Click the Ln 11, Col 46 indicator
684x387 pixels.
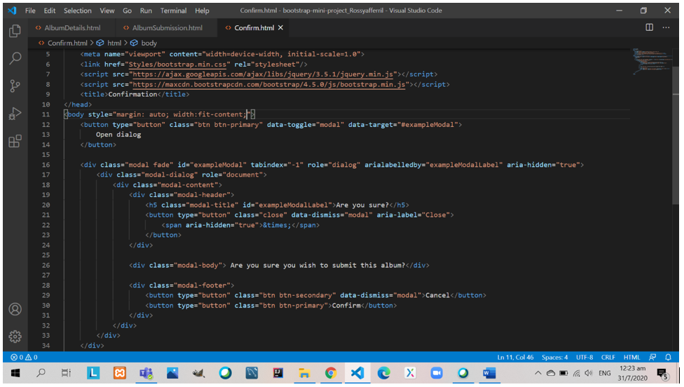[515, 357]
